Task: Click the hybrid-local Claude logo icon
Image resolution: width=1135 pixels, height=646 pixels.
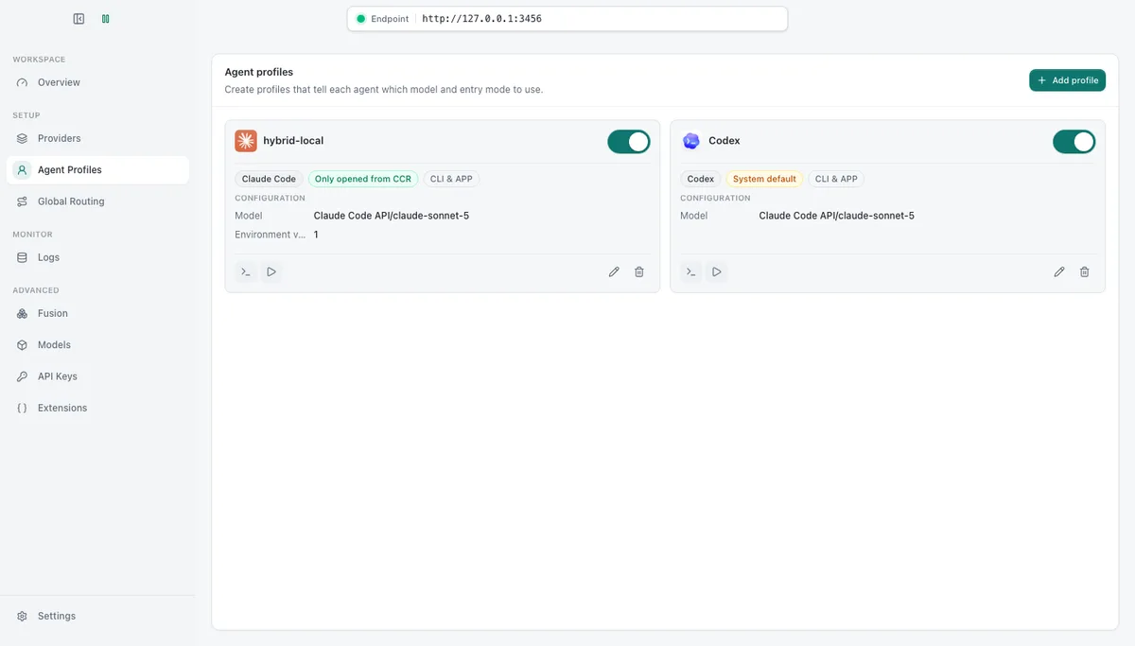Action: pos(246,141)
